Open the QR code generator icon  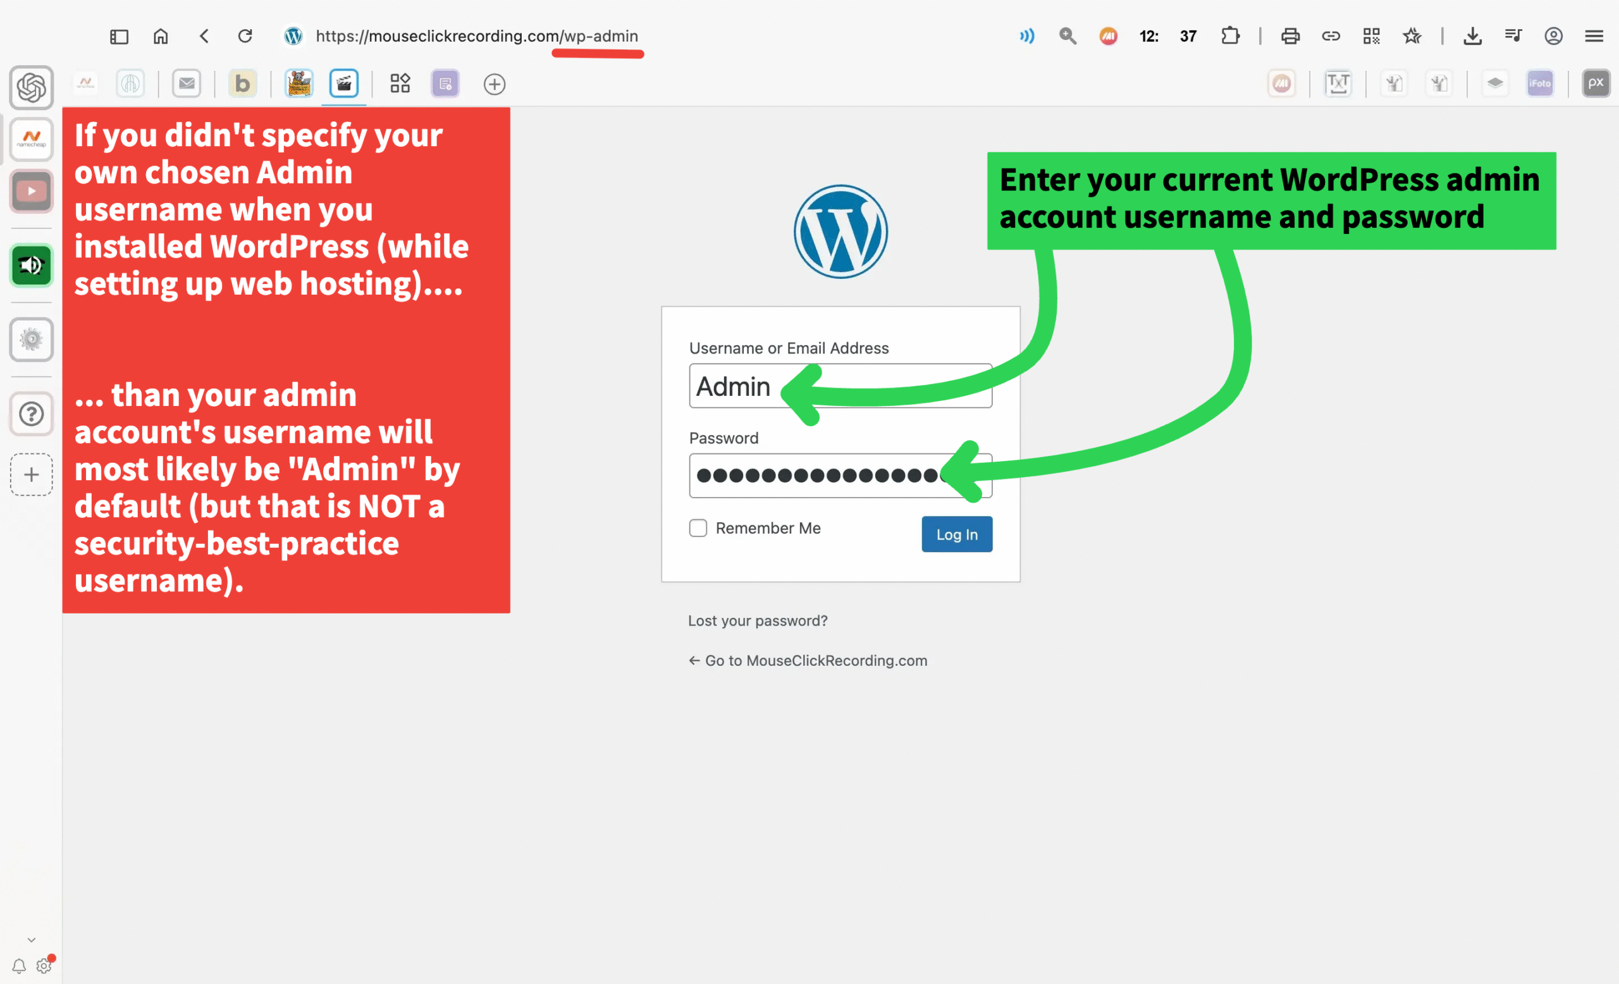(1371, 36)
